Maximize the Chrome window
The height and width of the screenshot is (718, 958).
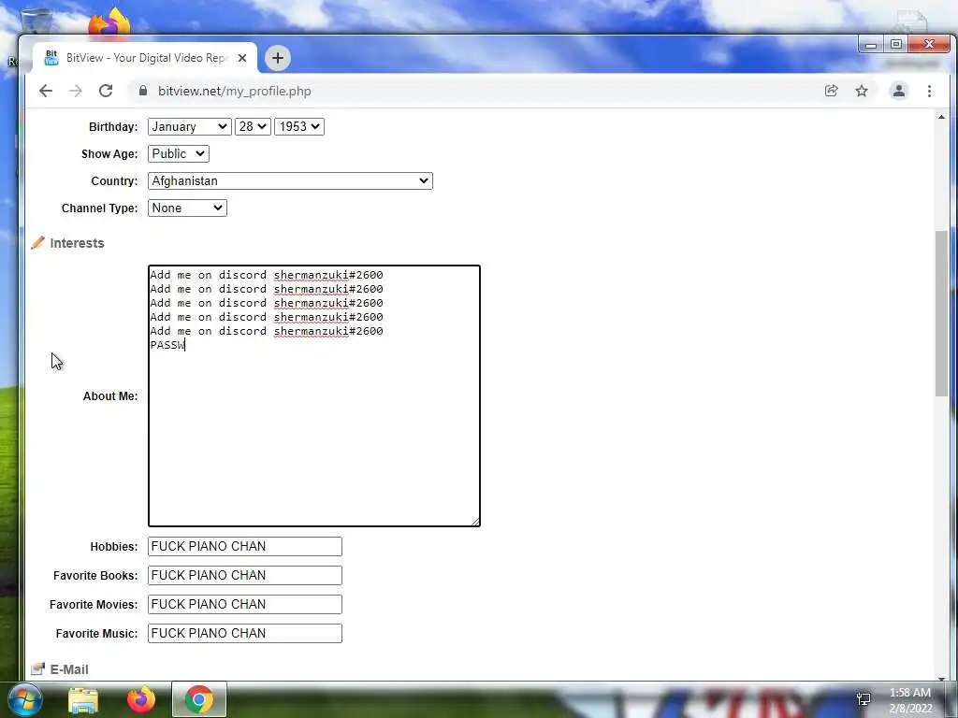pos(895,45)
